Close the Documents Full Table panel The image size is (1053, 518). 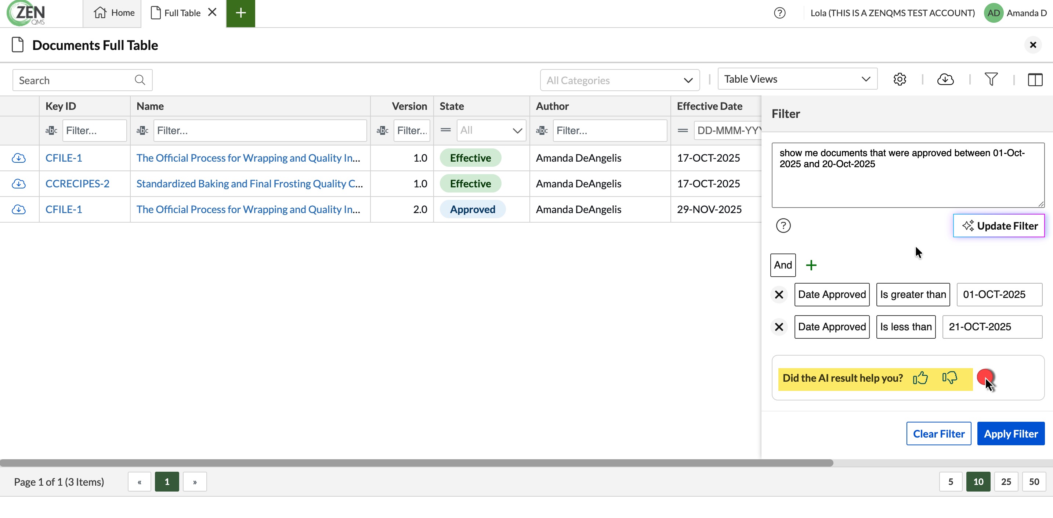[1032, 45]
